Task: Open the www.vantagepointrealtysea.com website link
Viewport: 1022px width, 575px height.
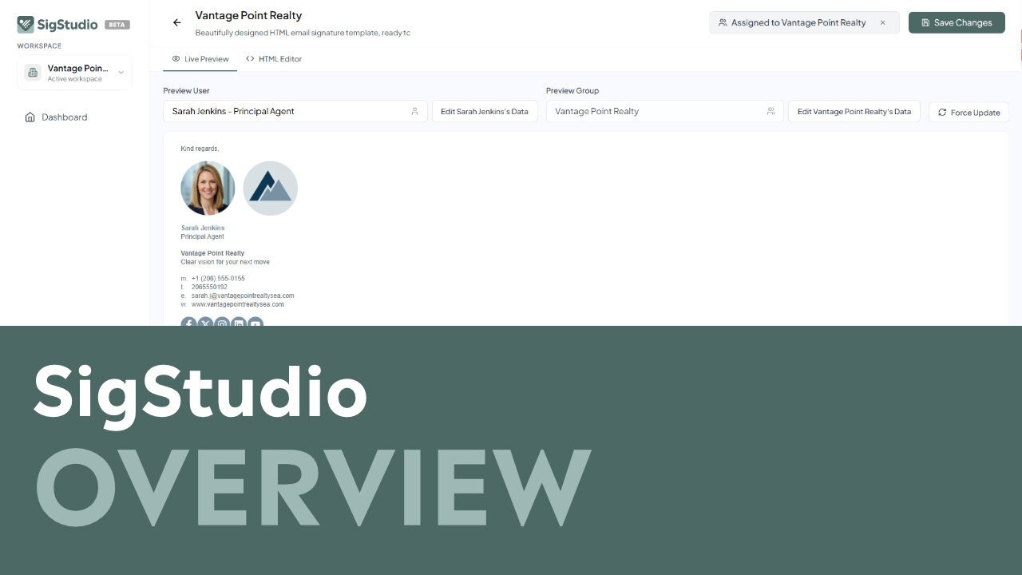Action: click(238, 304)
